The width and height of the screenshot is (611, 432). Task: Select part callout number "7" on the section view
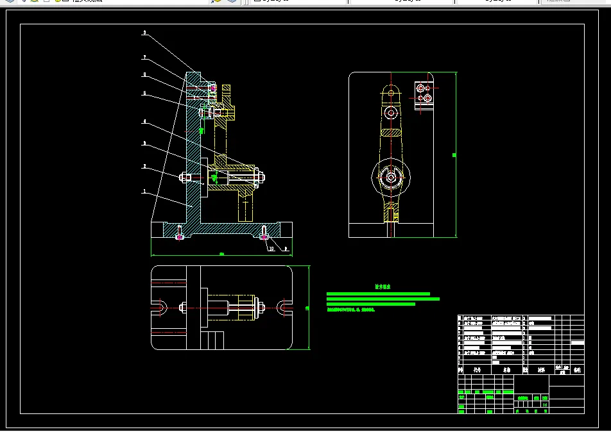(144, 57)
